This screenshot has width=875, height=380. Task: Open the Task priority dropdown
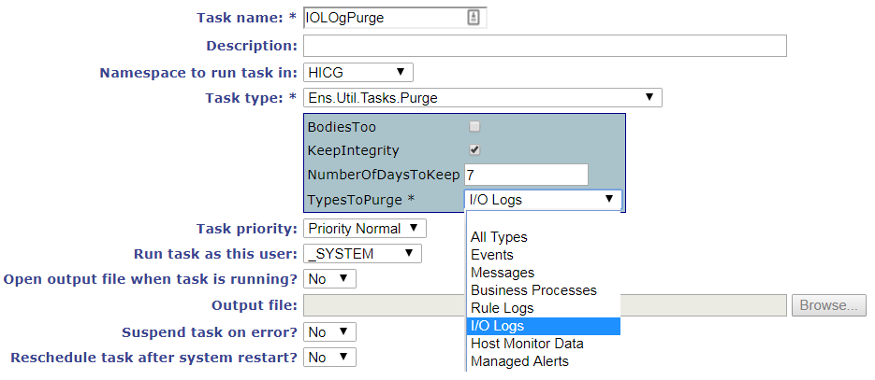(365, 228)
